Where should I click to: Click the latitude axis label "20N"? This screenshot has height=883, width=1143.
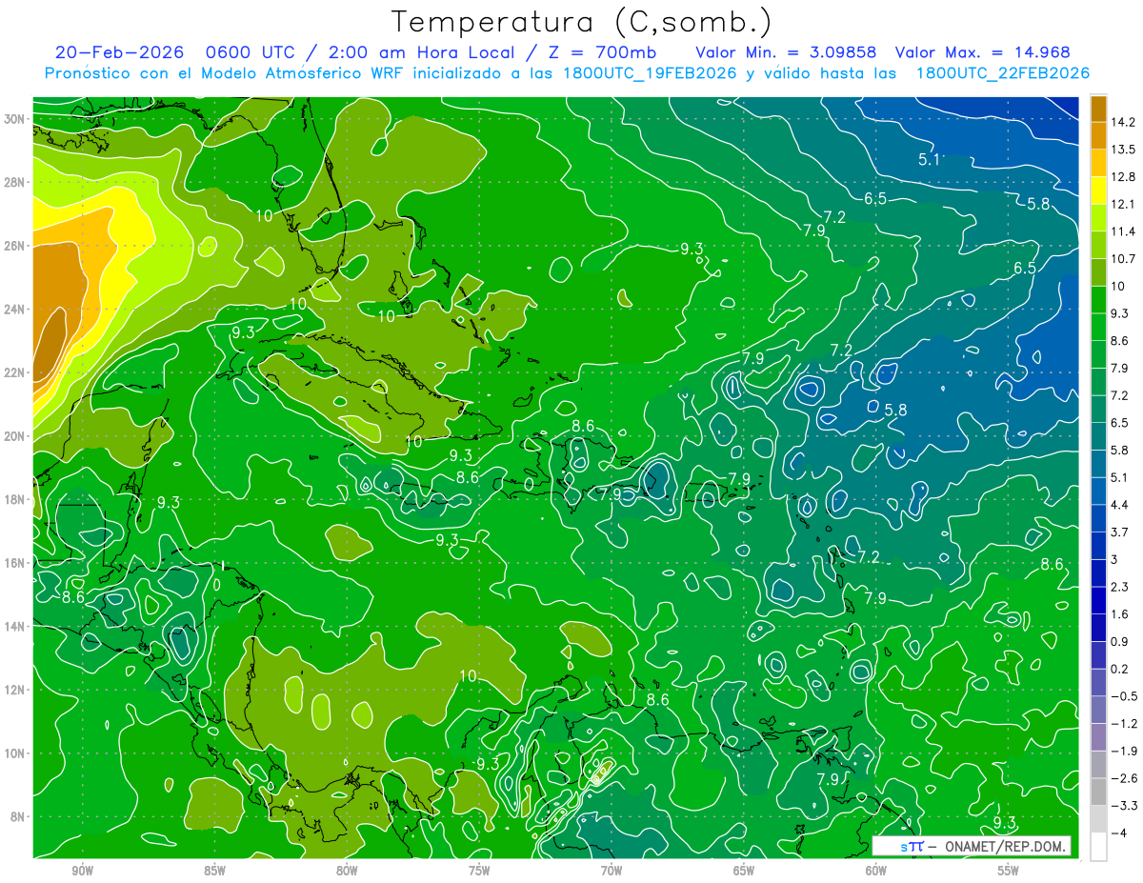click(15, 436)
